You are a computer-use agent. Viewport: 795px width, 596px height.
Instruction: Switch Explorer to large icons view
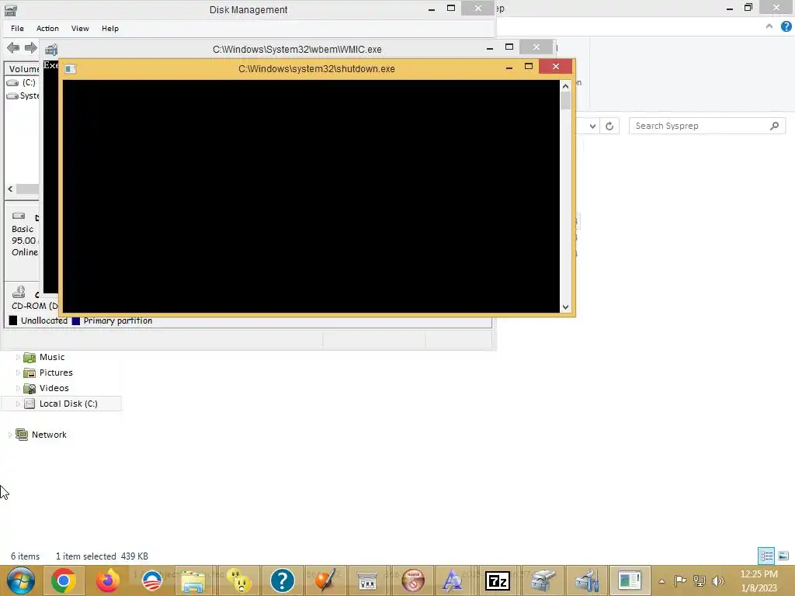[x=783, y=556]
